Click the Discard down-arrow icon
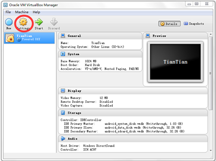216x161 pixels. point(54,22)
